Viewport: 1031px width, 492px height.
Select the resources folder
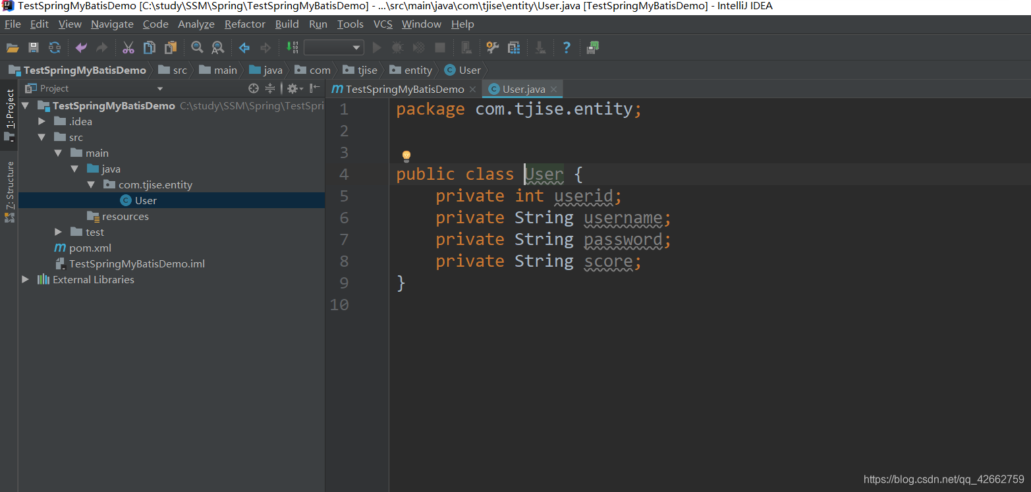coord(118,216)
